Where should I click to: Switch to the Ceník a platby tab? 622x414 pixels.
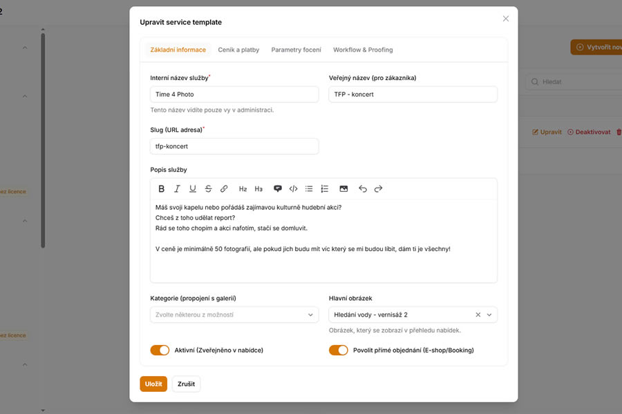pos(238,50)
